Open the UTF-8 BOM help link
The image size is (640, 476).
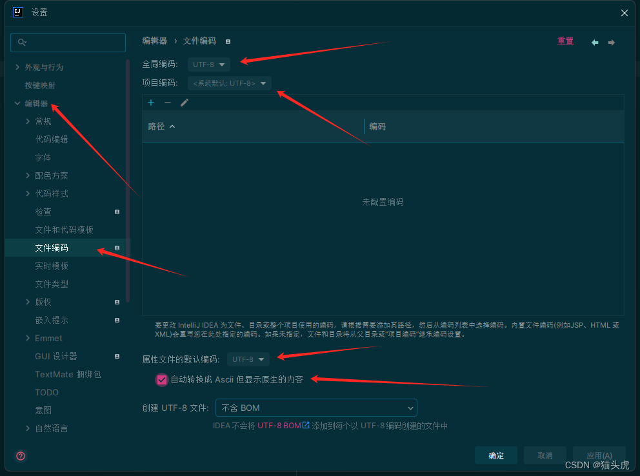pyautogui.click(x=283, y=426)
